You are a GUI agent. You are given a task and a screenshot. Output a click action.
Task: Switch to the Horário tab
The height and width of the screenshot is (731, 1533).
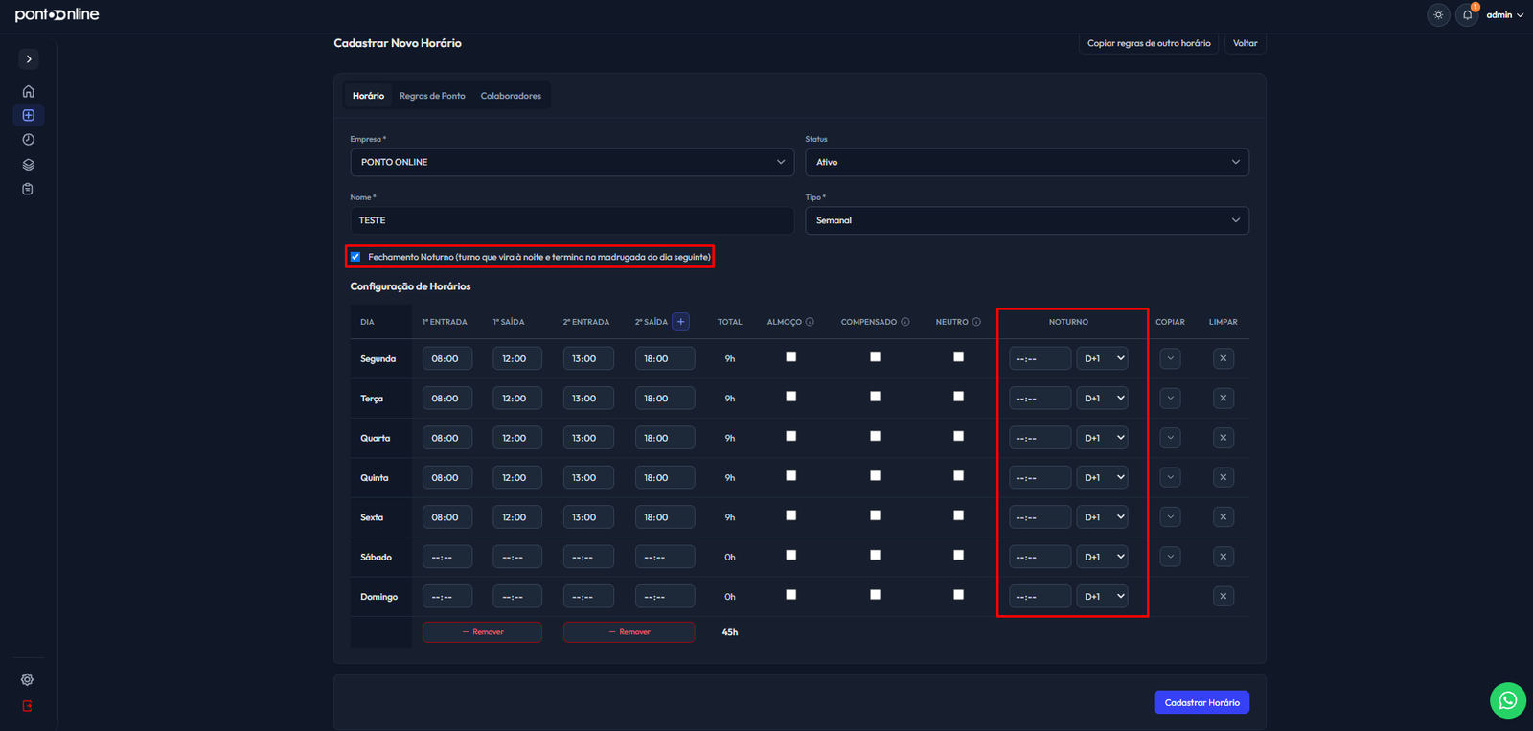click(x=368, y=96)
